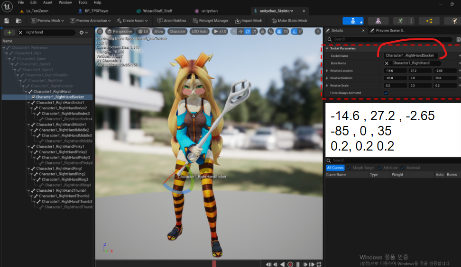Play the animation in reverse
This screenshot has width=461, height=267.
coord(283,264)
